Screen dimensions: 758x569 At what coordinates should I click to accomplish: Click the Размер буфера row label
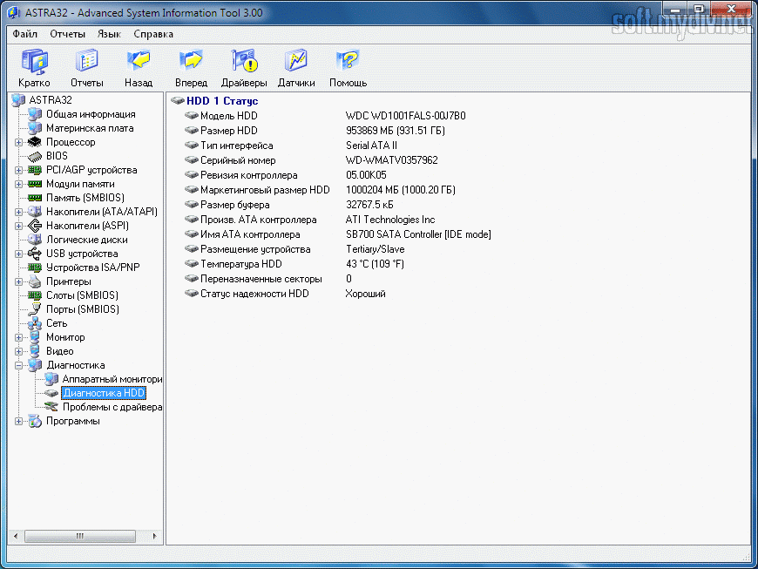[x=235, y=205]
